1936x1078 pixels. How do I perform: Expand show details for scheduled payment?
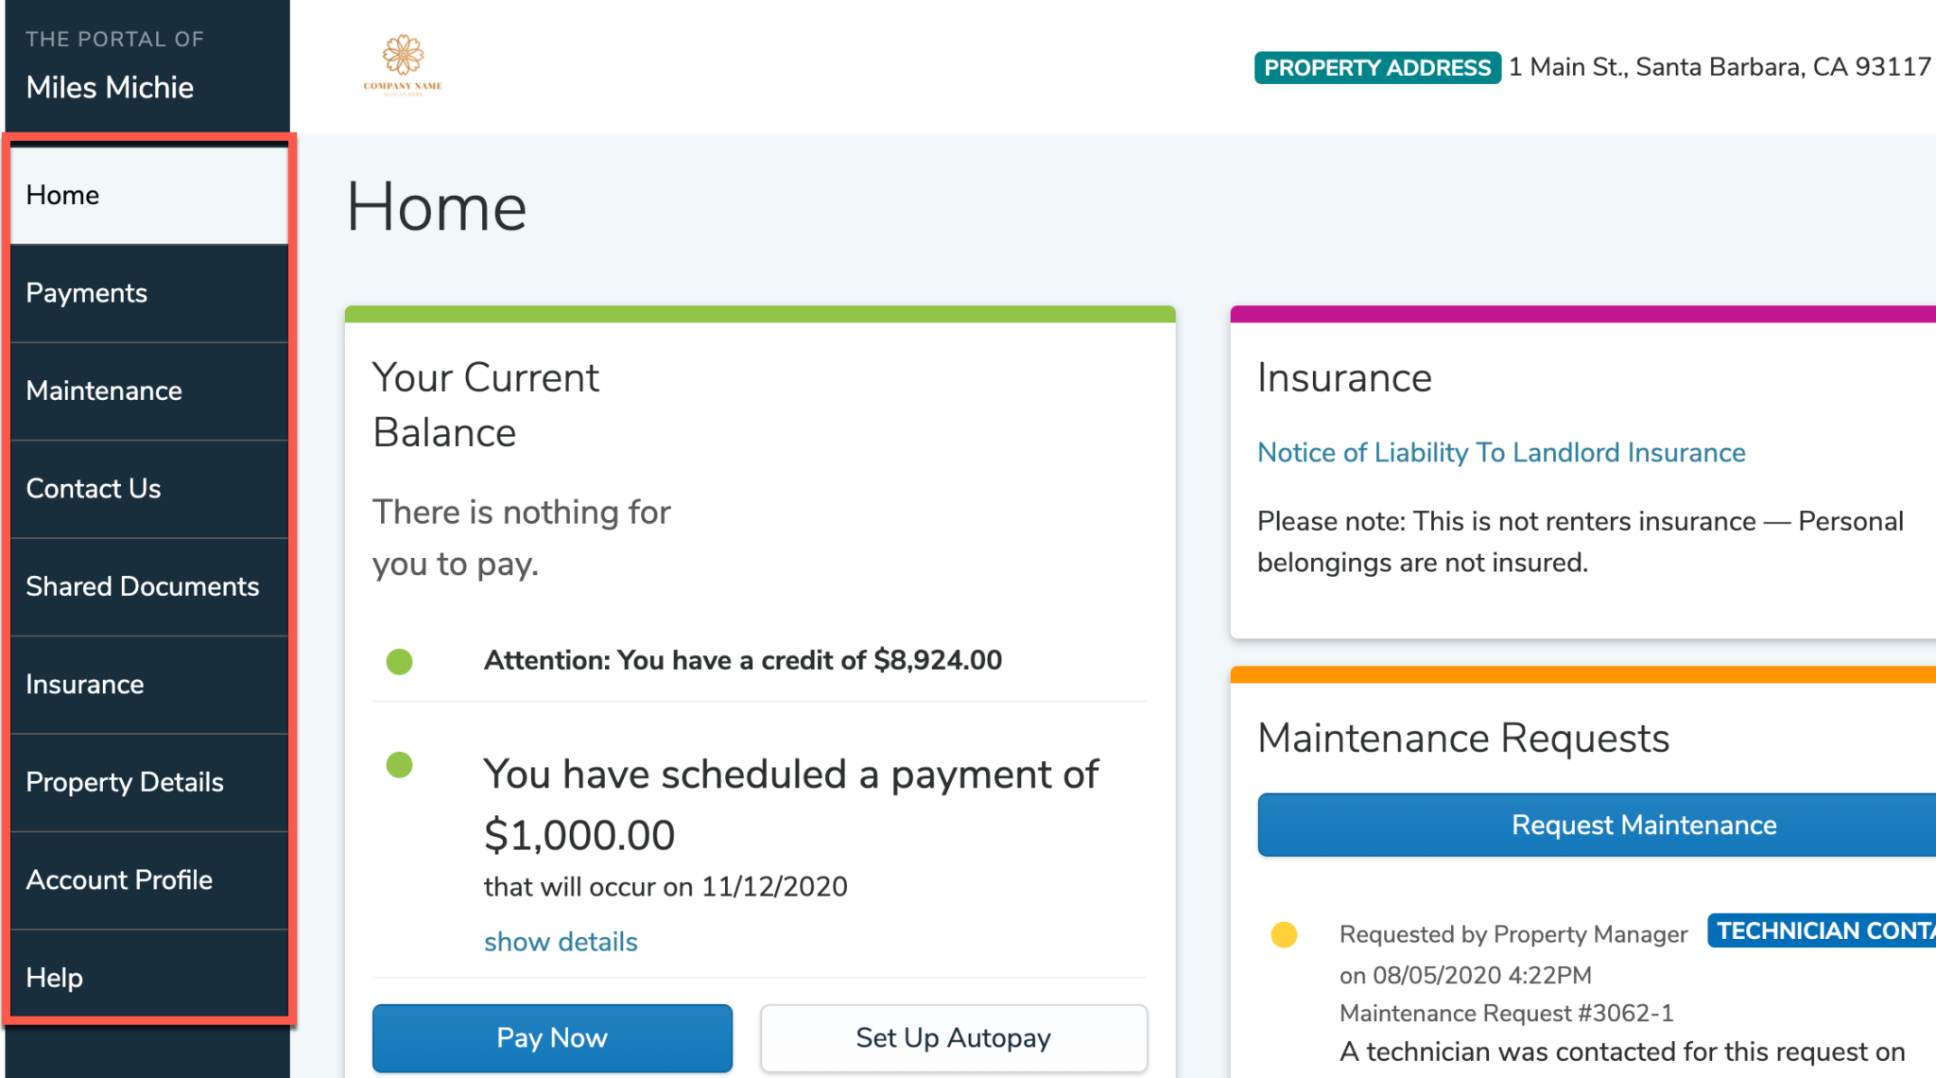pyautogui.click(x=561, y=942)
